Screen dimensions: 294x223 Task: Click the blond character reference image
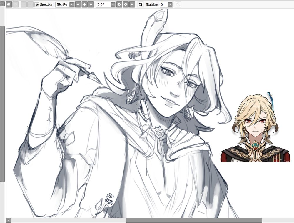[x=255, y=127]
